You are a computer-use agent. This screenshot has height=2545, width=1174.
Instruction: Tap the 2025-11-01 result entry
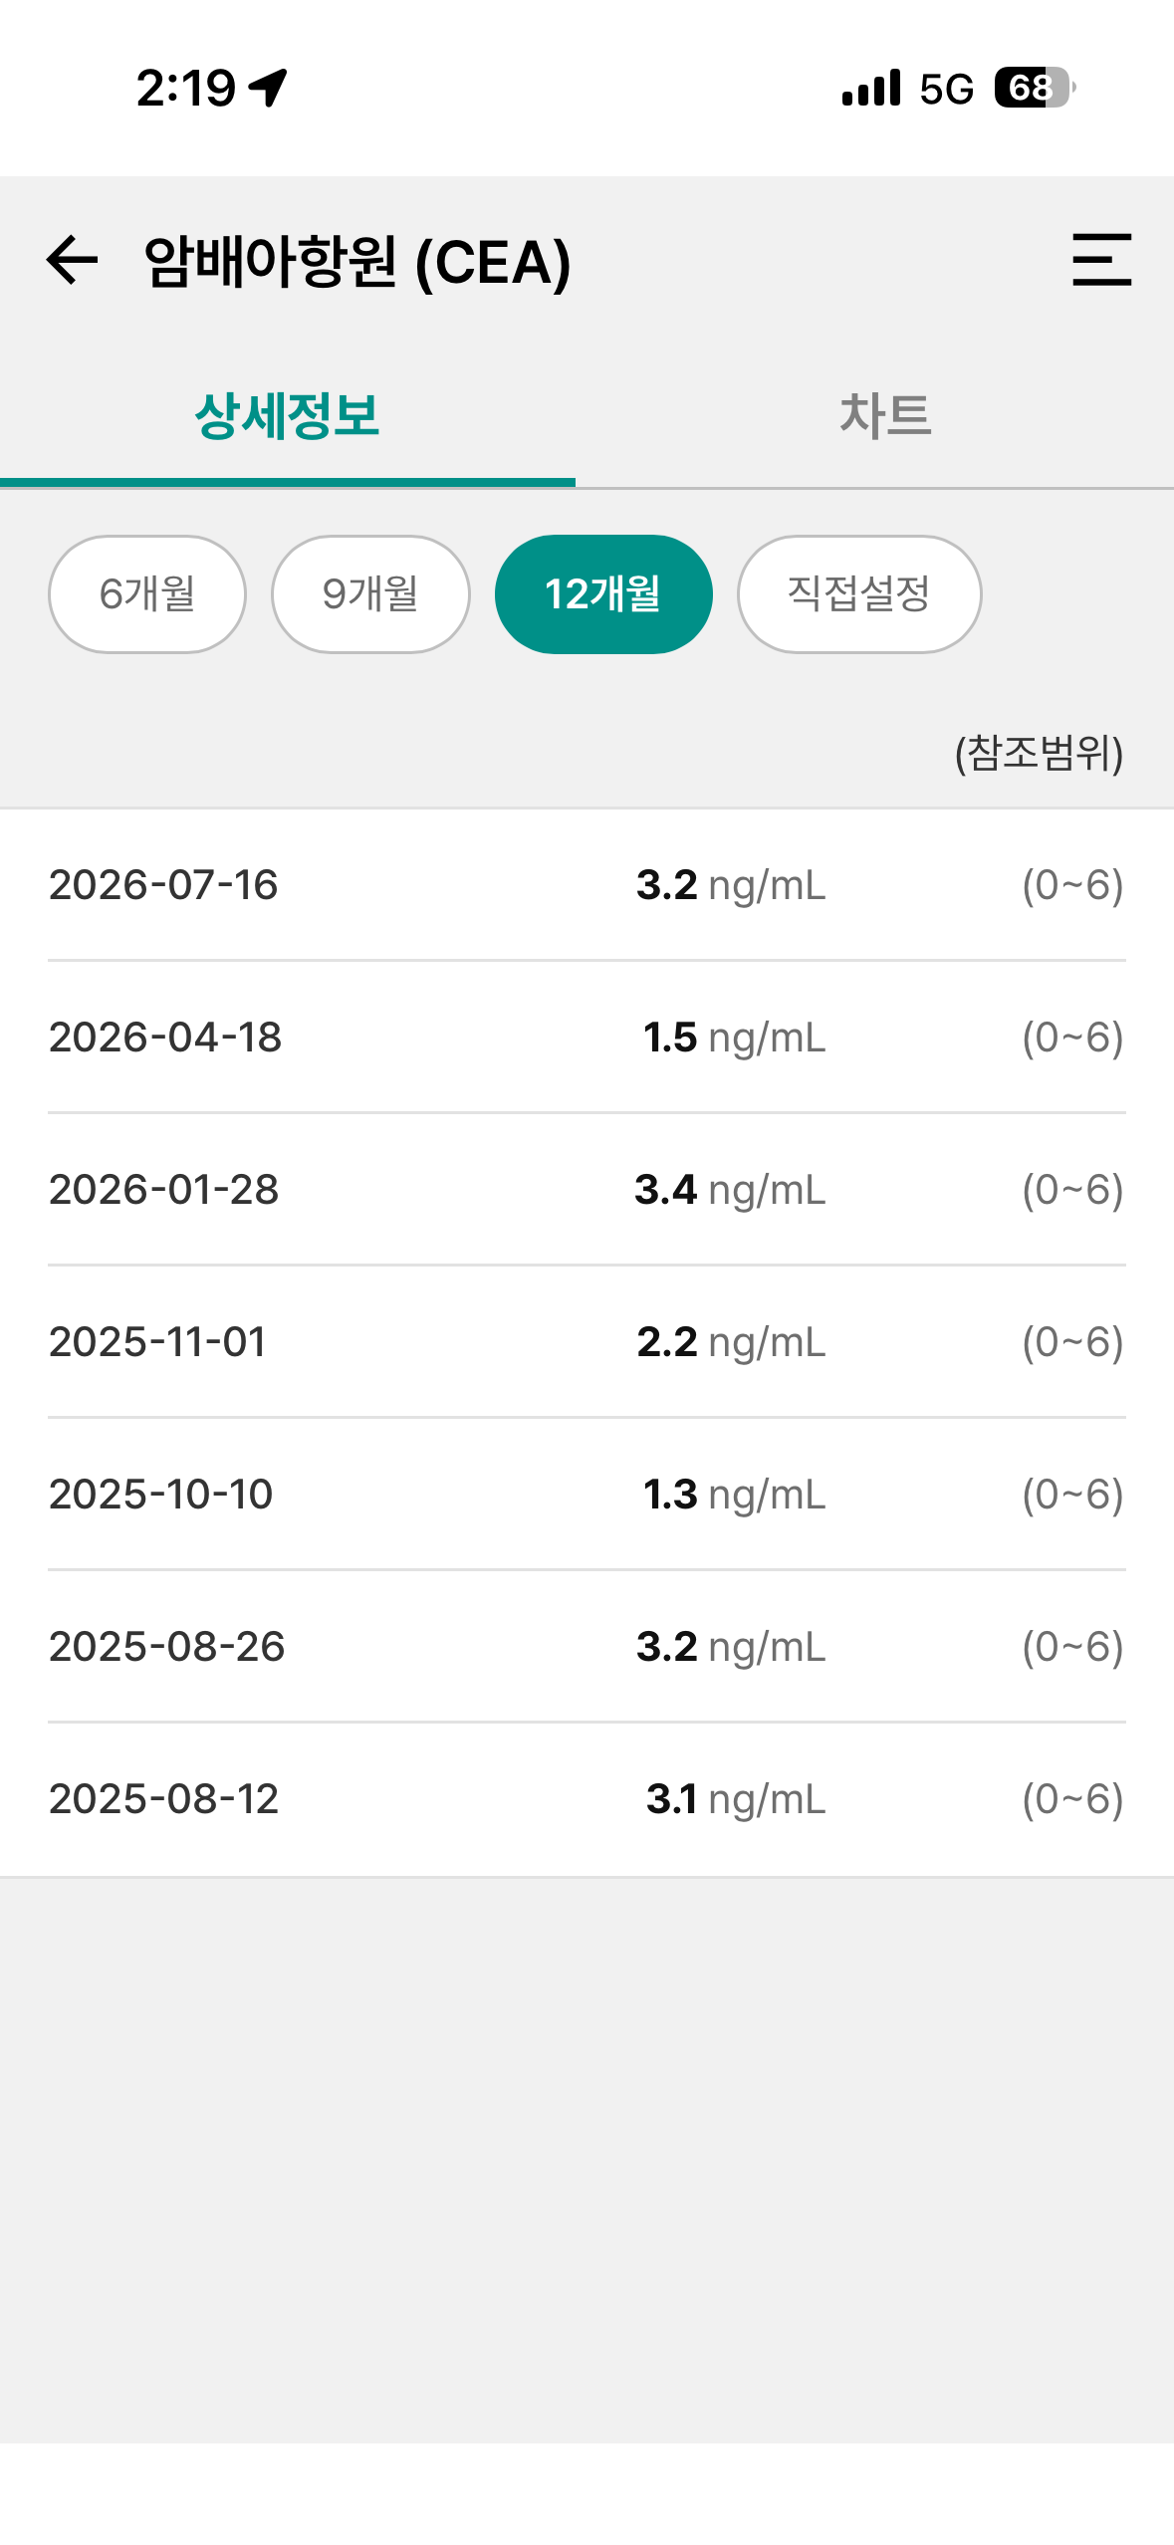pyautogui.click(x=587, y=1342)
